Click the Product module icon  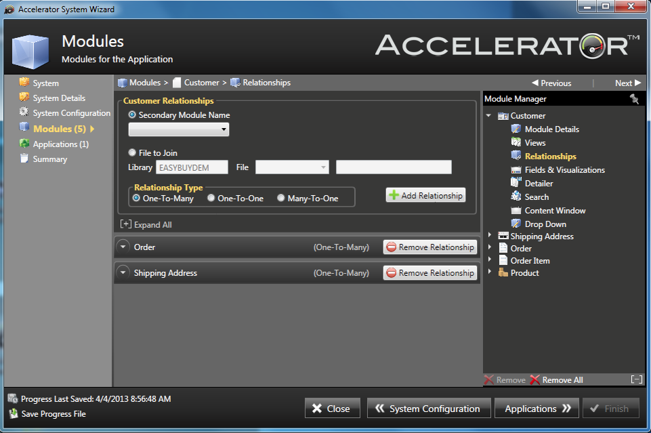pyautogui.click(x=503, y=272)
